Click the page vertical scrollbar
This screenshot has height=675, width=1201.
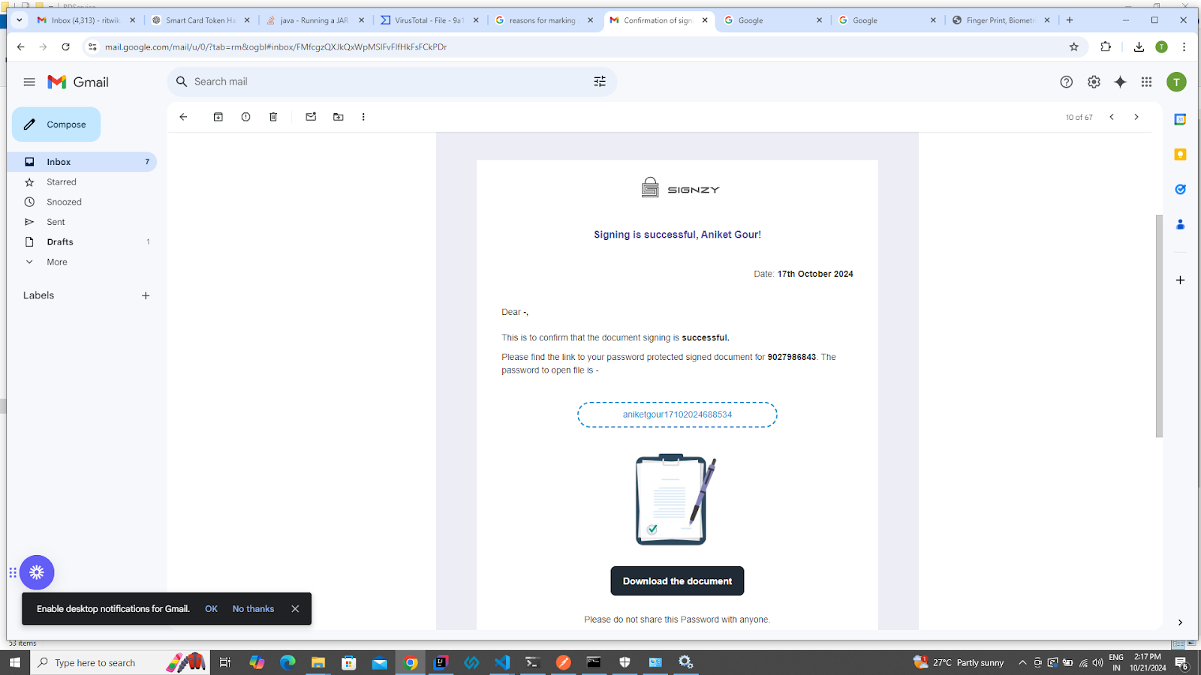click(x=1159, y=325)
